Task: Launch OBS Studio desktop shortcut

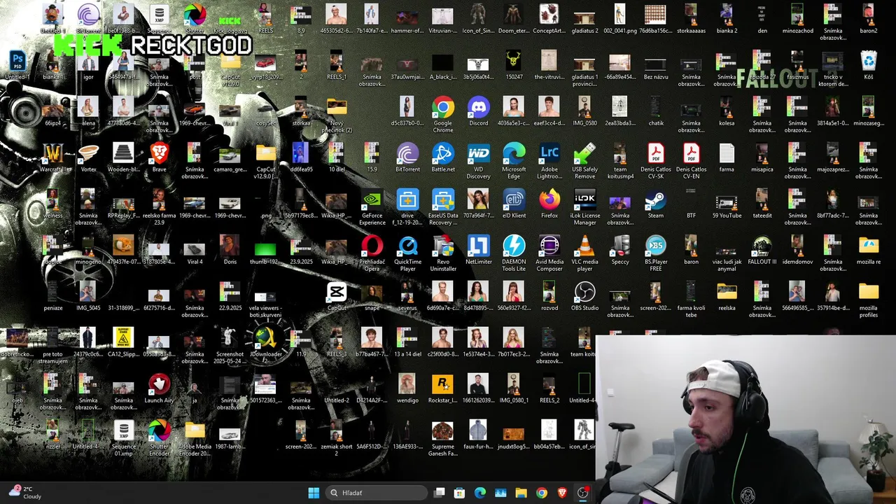Action: pyautogui.click(x=584, y=297)
